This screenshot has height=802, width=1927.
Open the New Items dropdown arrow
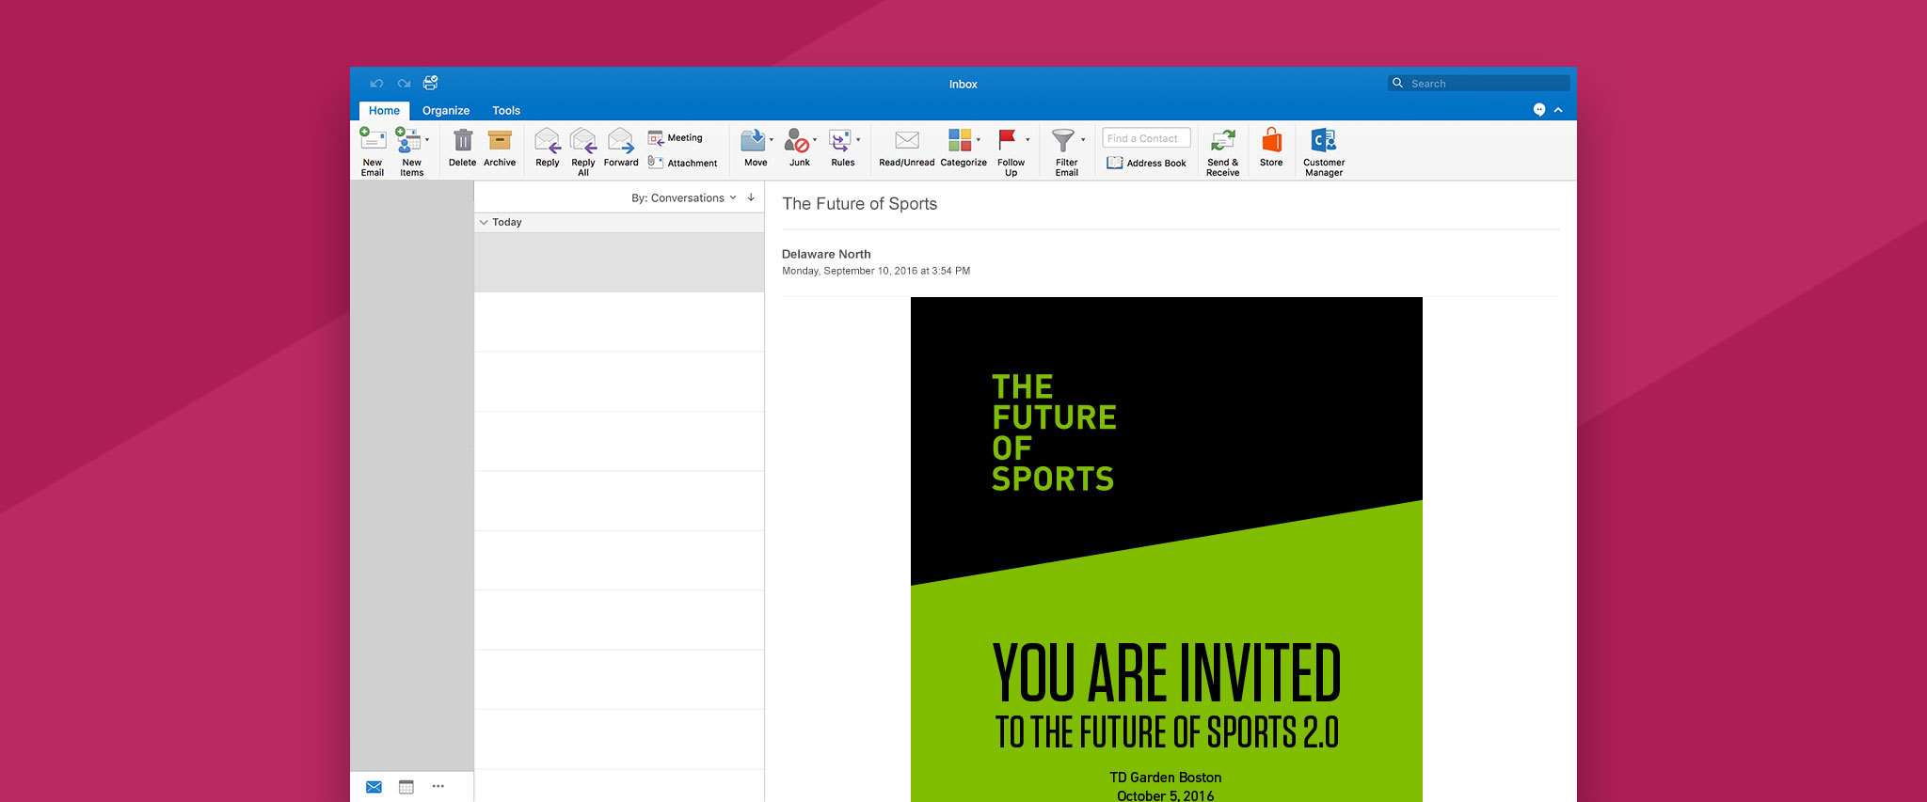[x=427, y=140]
